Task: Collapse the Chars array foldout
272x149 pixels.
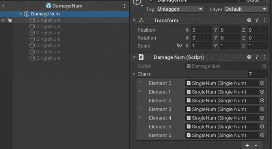Action: [x=134, y=74]
